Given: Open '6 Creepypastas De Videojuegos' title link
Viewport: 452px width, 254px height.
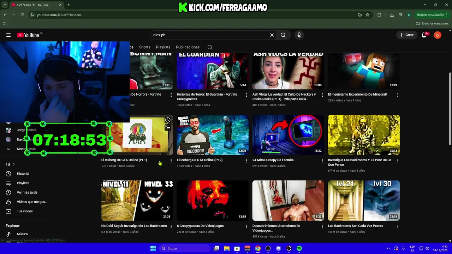Looking at the screenshot, I should [200, 226].
